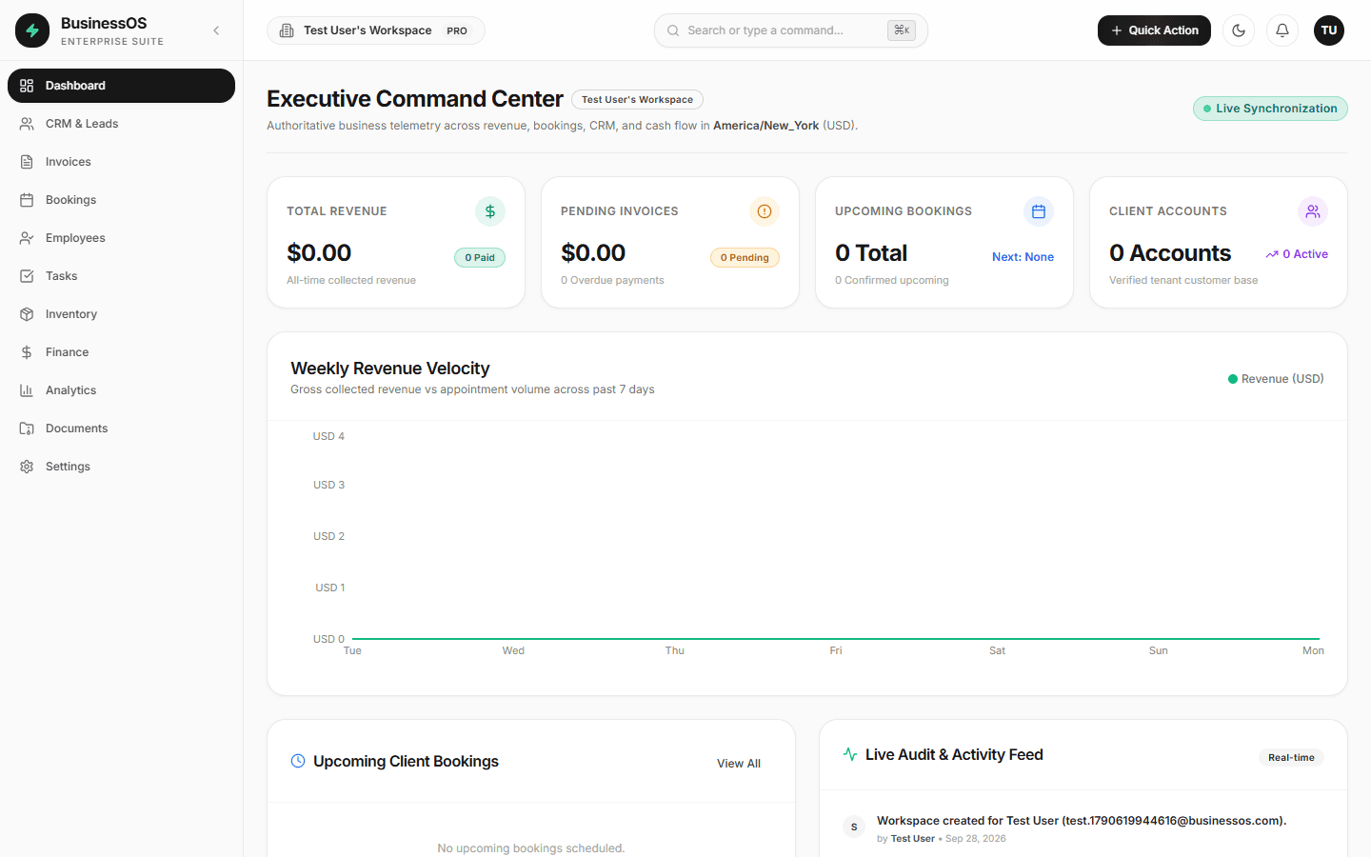The height and width of the screenshot is (857, 1371).
Task: Open notifications with the bell icon
Action: point(1282,30)
